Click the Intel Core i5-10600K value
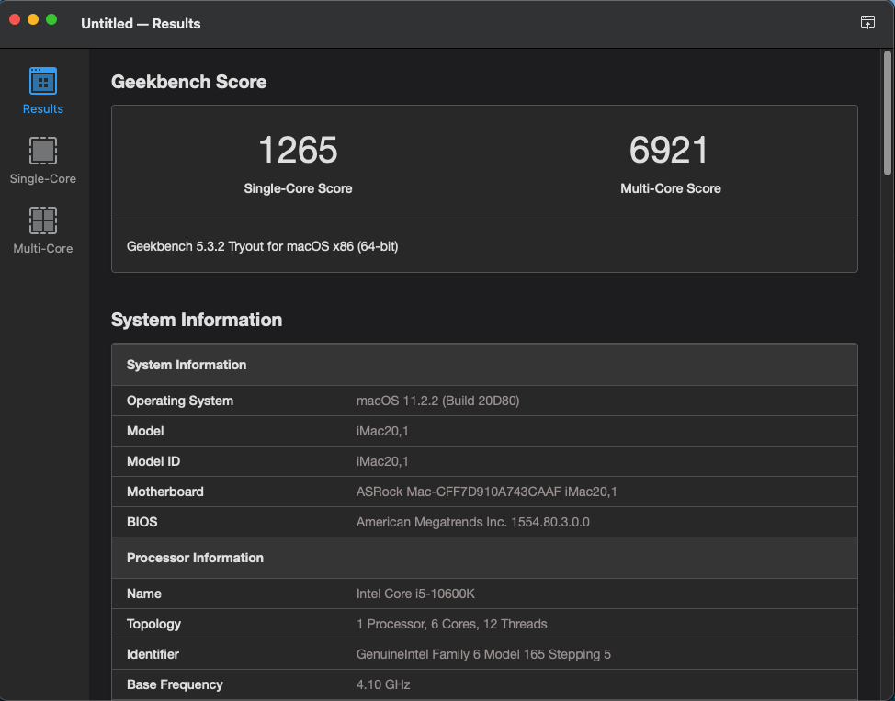Screen dimensions: 895x701 415,594
